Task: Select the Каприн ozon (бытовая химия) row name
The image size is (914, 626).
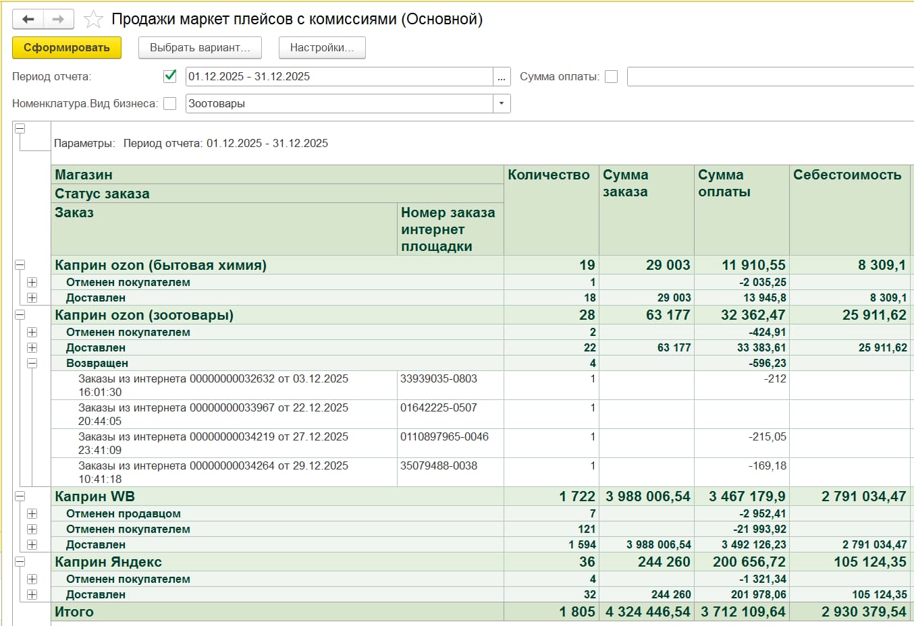Action: pyautogui.click(x=161, y=265)
